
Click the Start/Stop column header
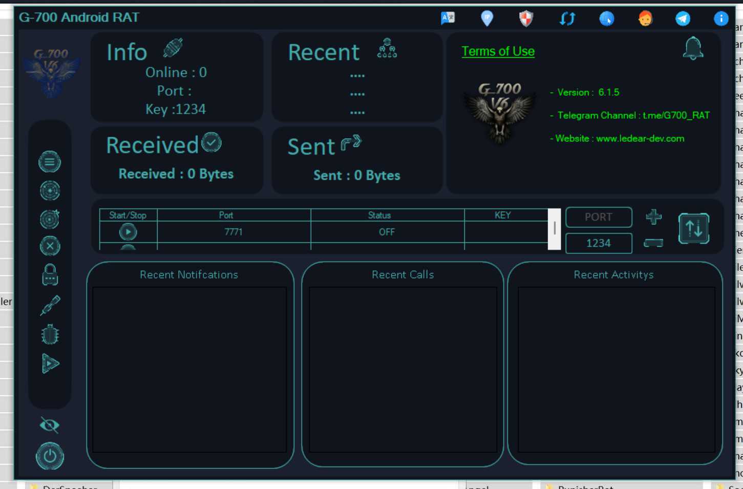[128, 216]
